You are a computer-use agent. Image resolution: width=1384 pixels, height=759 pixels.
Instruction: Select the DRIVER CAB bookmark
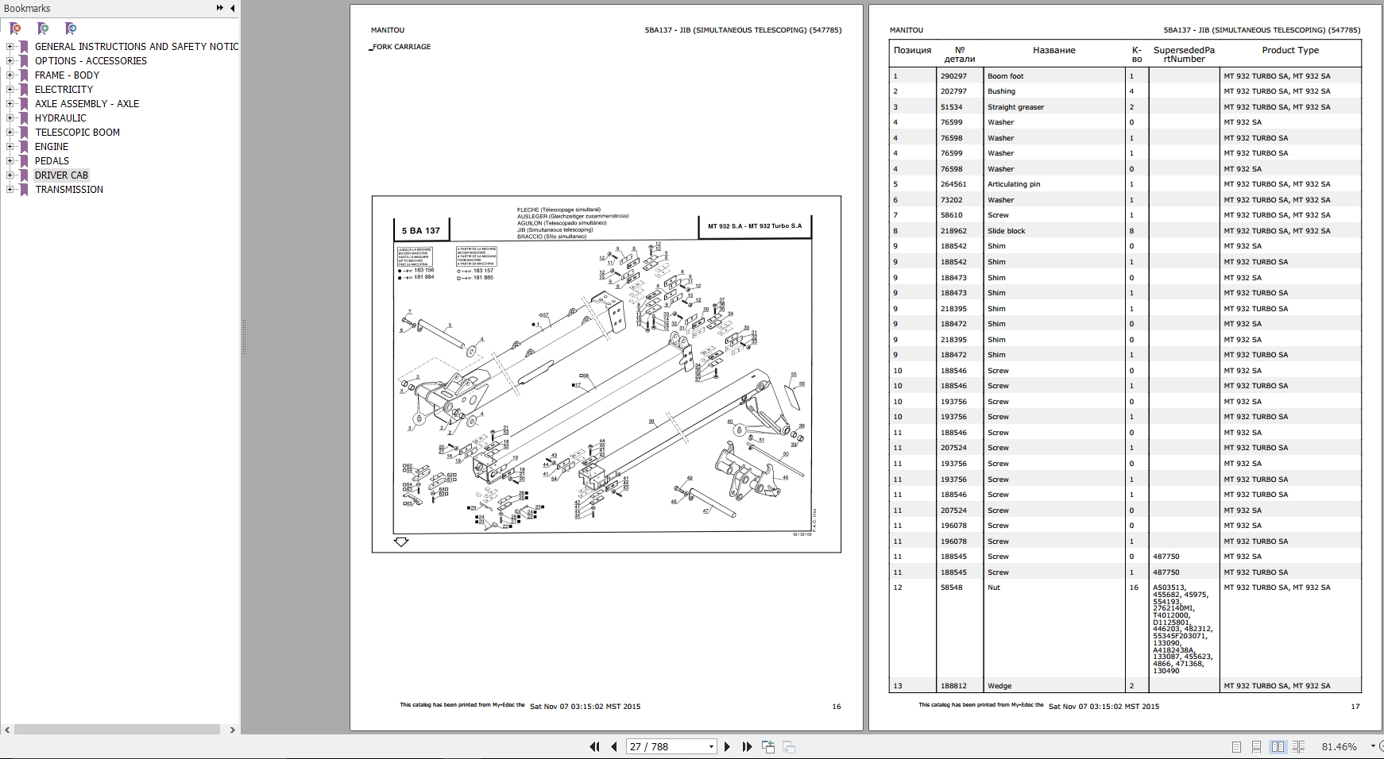61,175
